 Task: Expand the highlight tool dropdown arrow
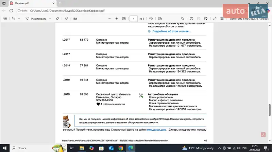(19, 19)
